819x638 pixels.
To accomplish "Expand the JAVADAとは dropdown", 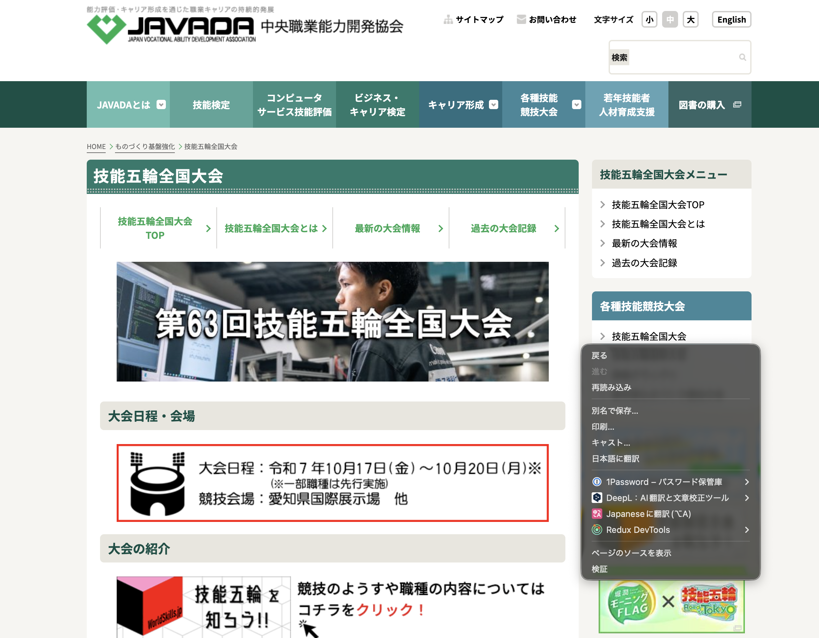I will tap(161, 105).
